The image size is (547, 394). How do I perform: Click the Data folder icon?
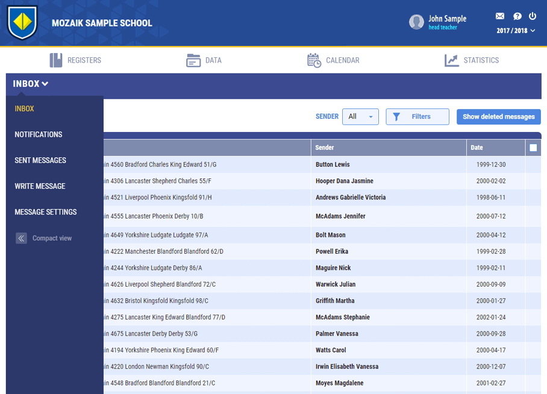[193, 60]
